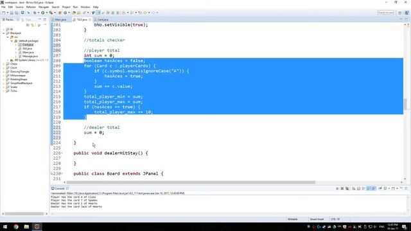Click the Windows Start button

pyautogui.click(x=5, y=227)
